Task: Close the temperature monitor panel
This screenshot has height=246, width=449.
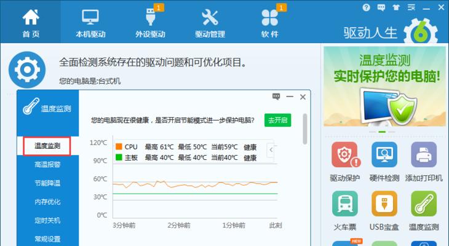Action: tap(303, 97)
